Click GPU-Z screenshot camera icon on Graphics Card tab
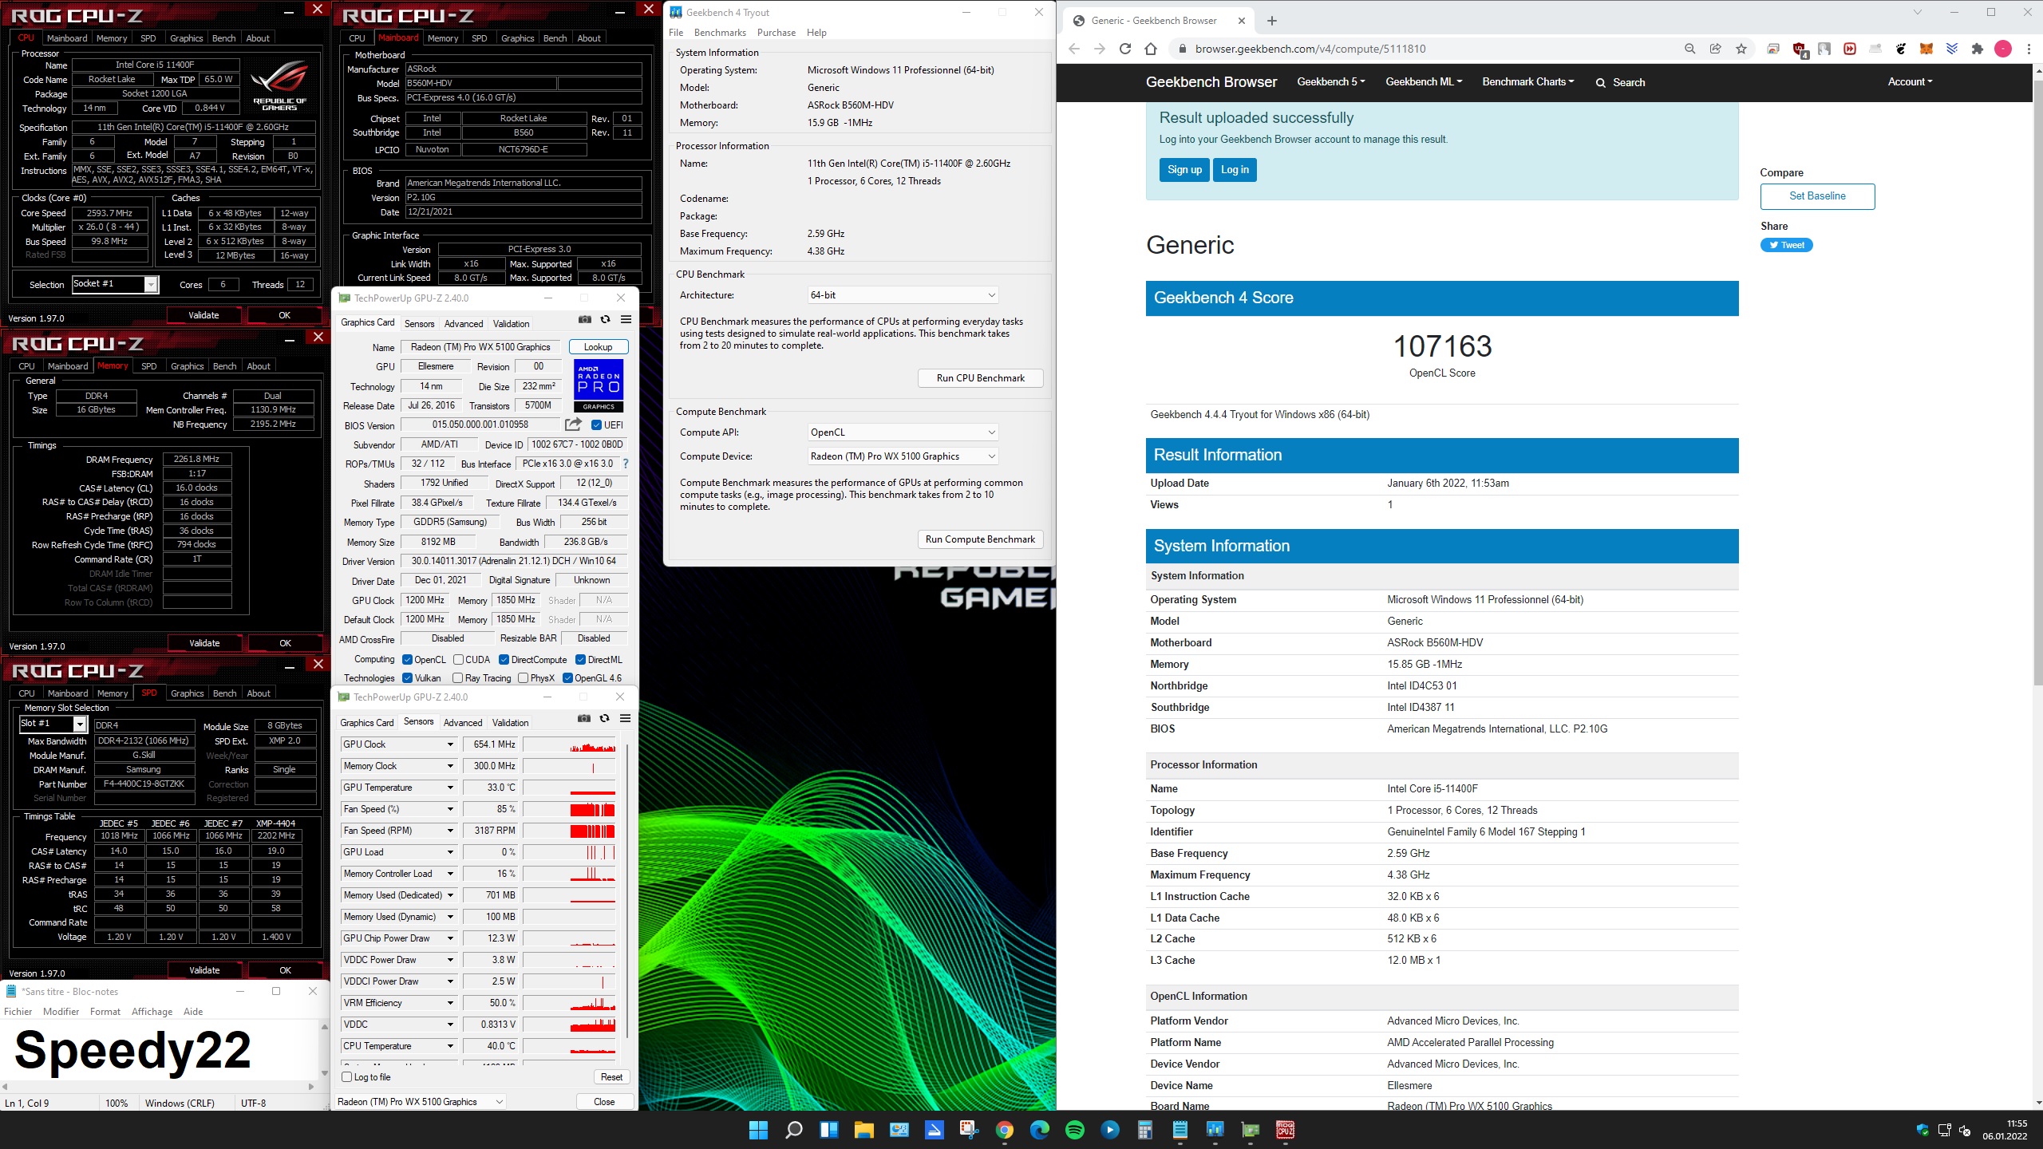 [x=585, y=320]
